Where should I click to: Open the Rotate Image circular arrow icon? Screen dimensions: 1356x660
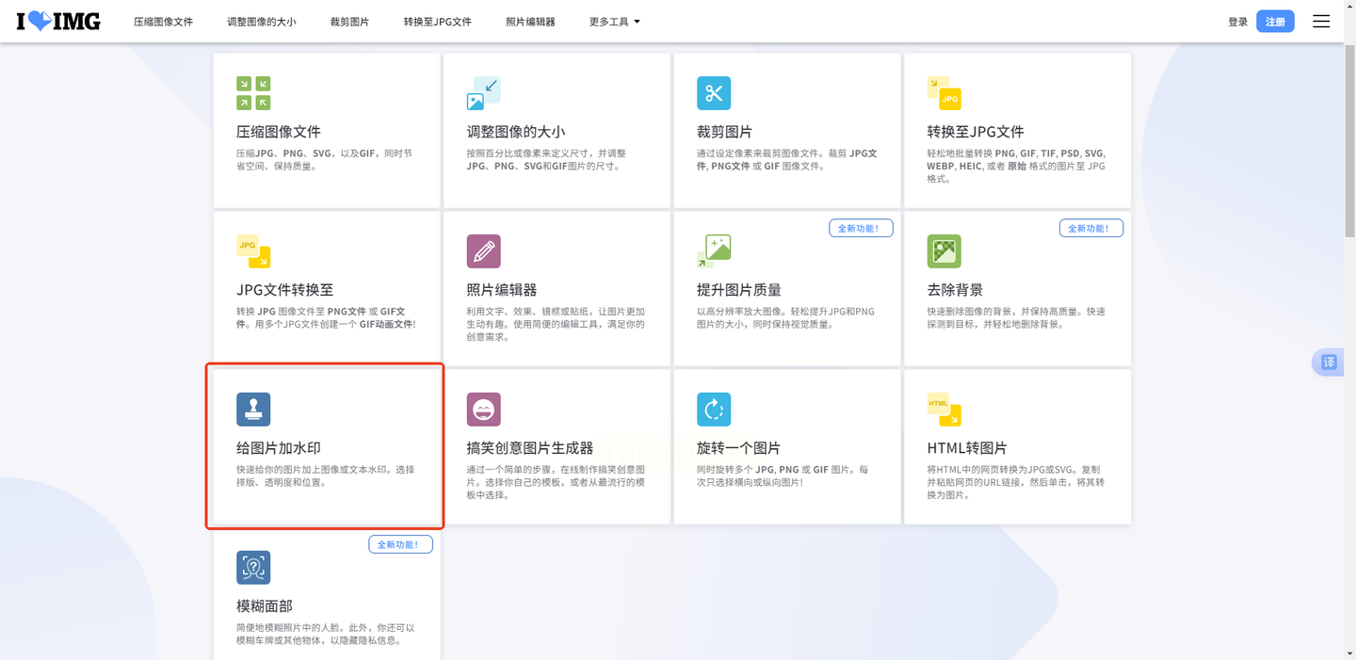point(714,410)
